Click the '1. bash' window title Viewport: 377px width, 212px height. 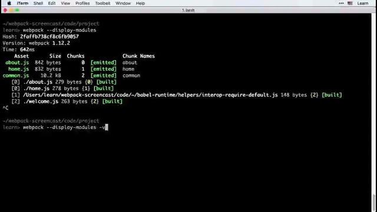(188, 10)
